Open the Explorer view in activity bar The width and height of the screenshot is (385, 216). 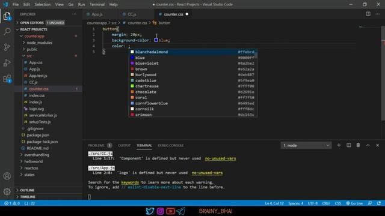[7, 16]
